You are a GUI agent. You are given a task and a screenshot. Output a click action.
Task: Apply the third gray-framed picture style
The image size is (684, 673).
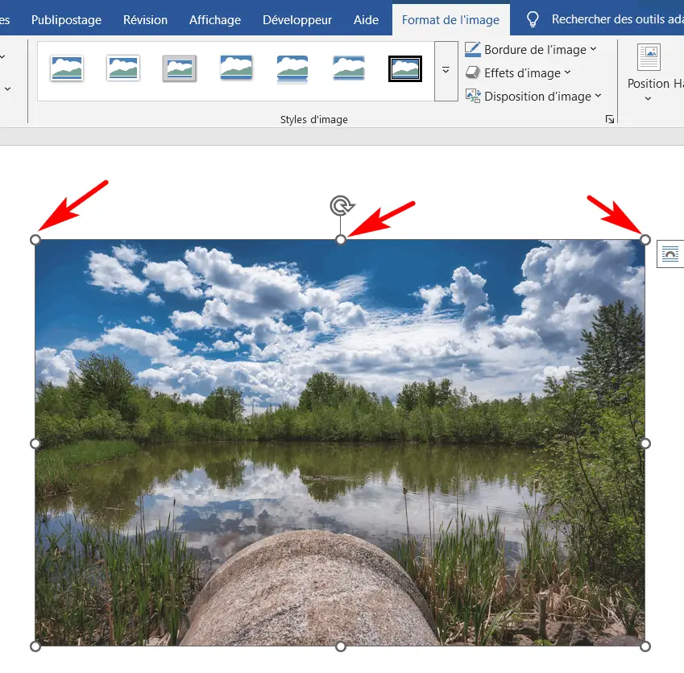click(180, 68)
